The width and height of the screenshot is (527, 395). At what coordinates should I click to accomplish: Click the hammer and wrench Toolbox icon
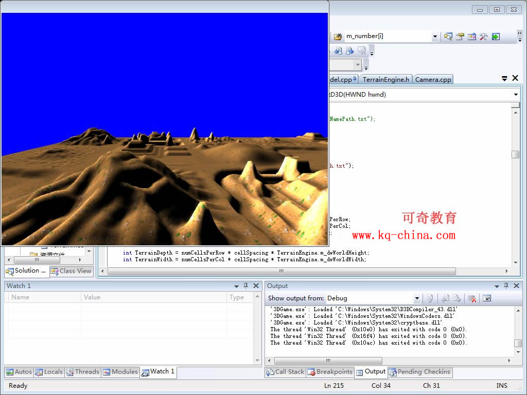[x=484, y=37]
